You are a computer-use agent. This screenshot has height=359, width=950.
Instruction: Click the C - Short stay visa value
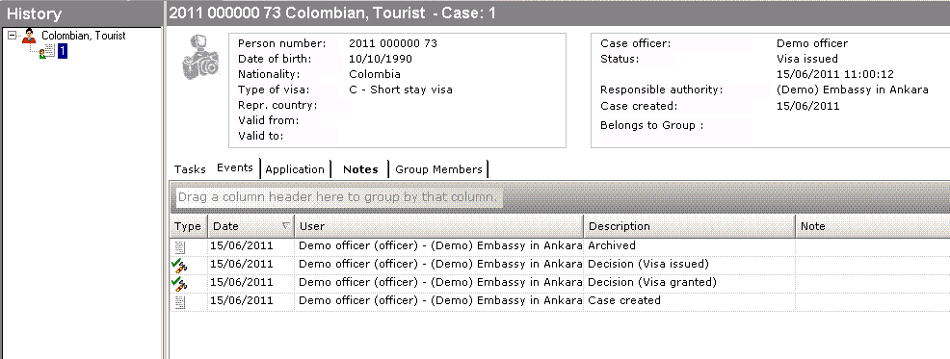pyautogui.click(x=401, y=90)
